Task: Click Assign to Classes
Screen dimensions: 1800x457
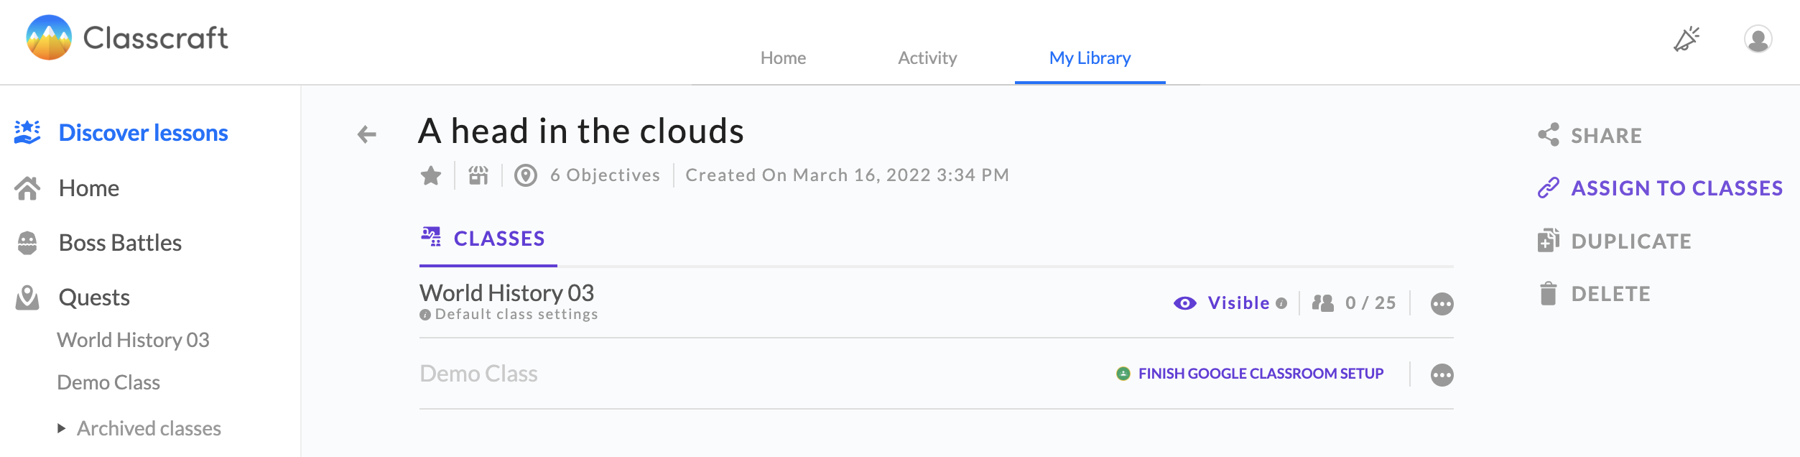Action: tap(1660, 188)
